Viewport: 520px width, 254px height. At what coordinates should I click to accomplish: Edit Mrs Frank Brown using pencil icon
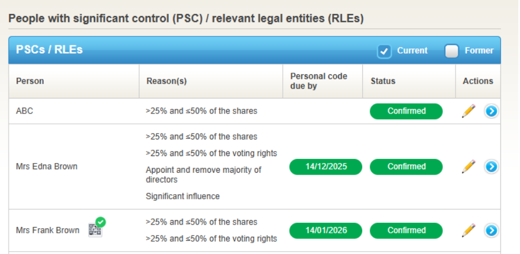[x=469, y=230]
